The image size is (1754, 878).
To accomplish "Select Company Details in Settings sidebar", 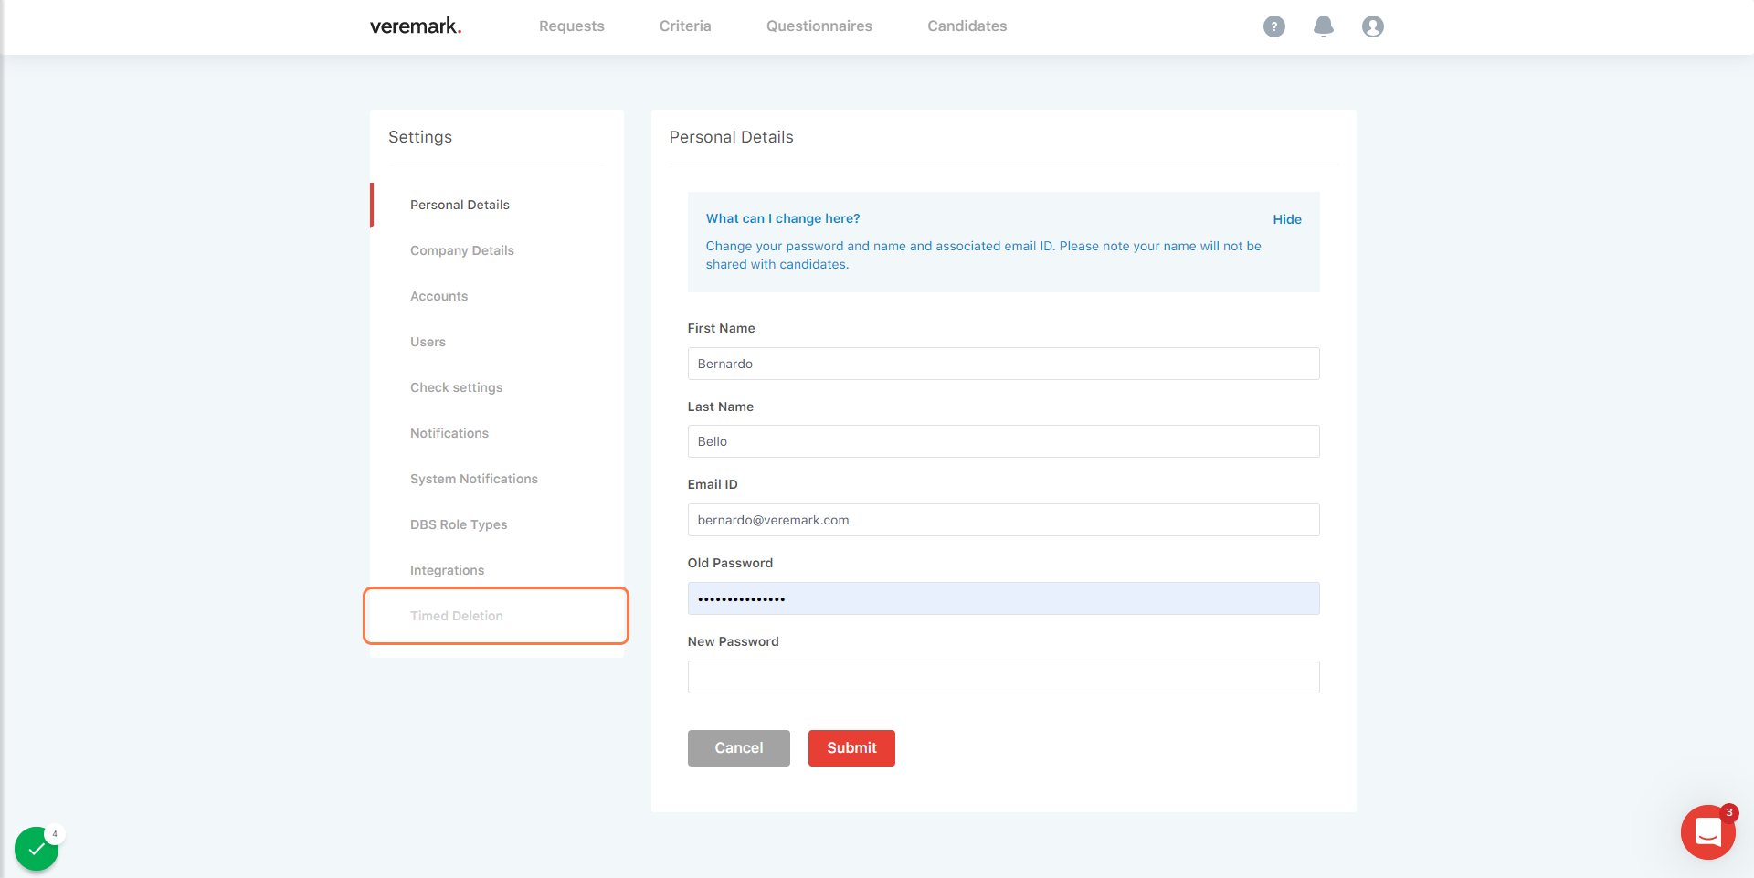I will (x=462, y=250).
